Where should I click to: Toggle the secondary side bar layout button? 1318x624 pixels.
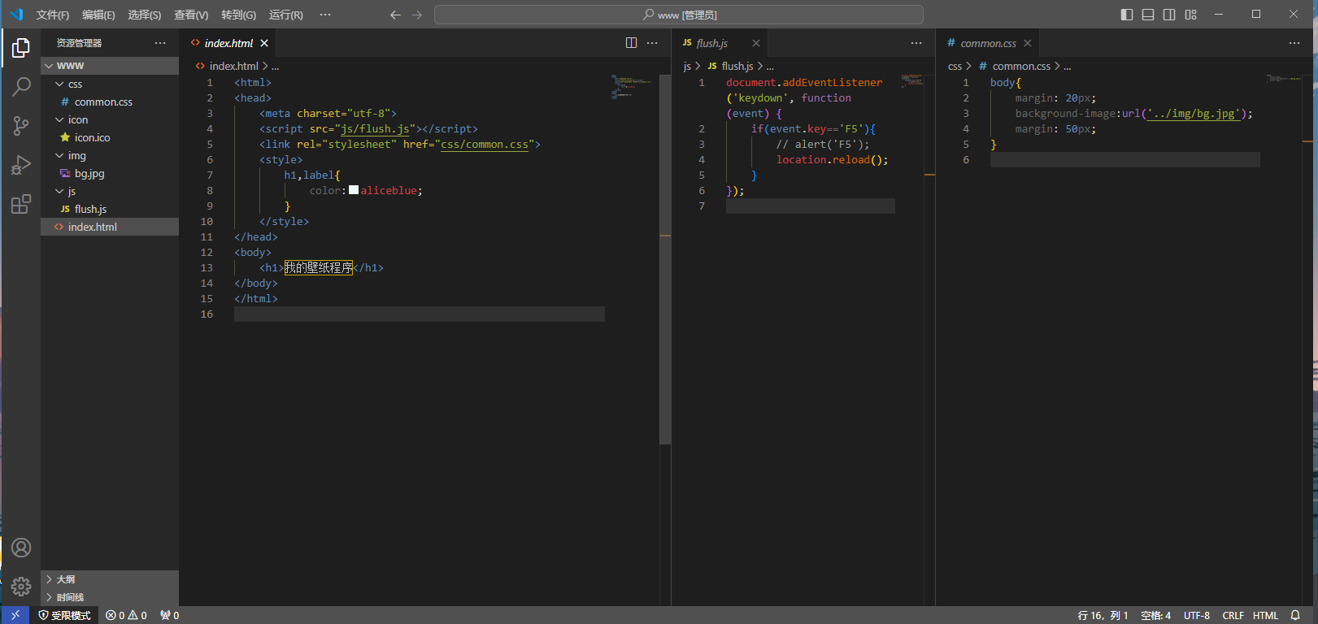[1169, 15]
